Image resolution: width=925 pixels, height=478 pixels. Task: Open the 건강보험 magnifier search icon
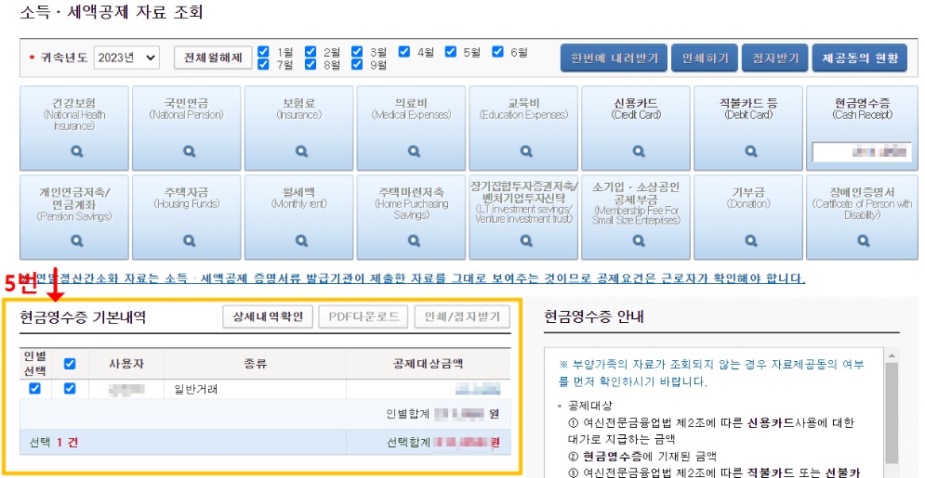pyautogui.click(x=76, y=152)
